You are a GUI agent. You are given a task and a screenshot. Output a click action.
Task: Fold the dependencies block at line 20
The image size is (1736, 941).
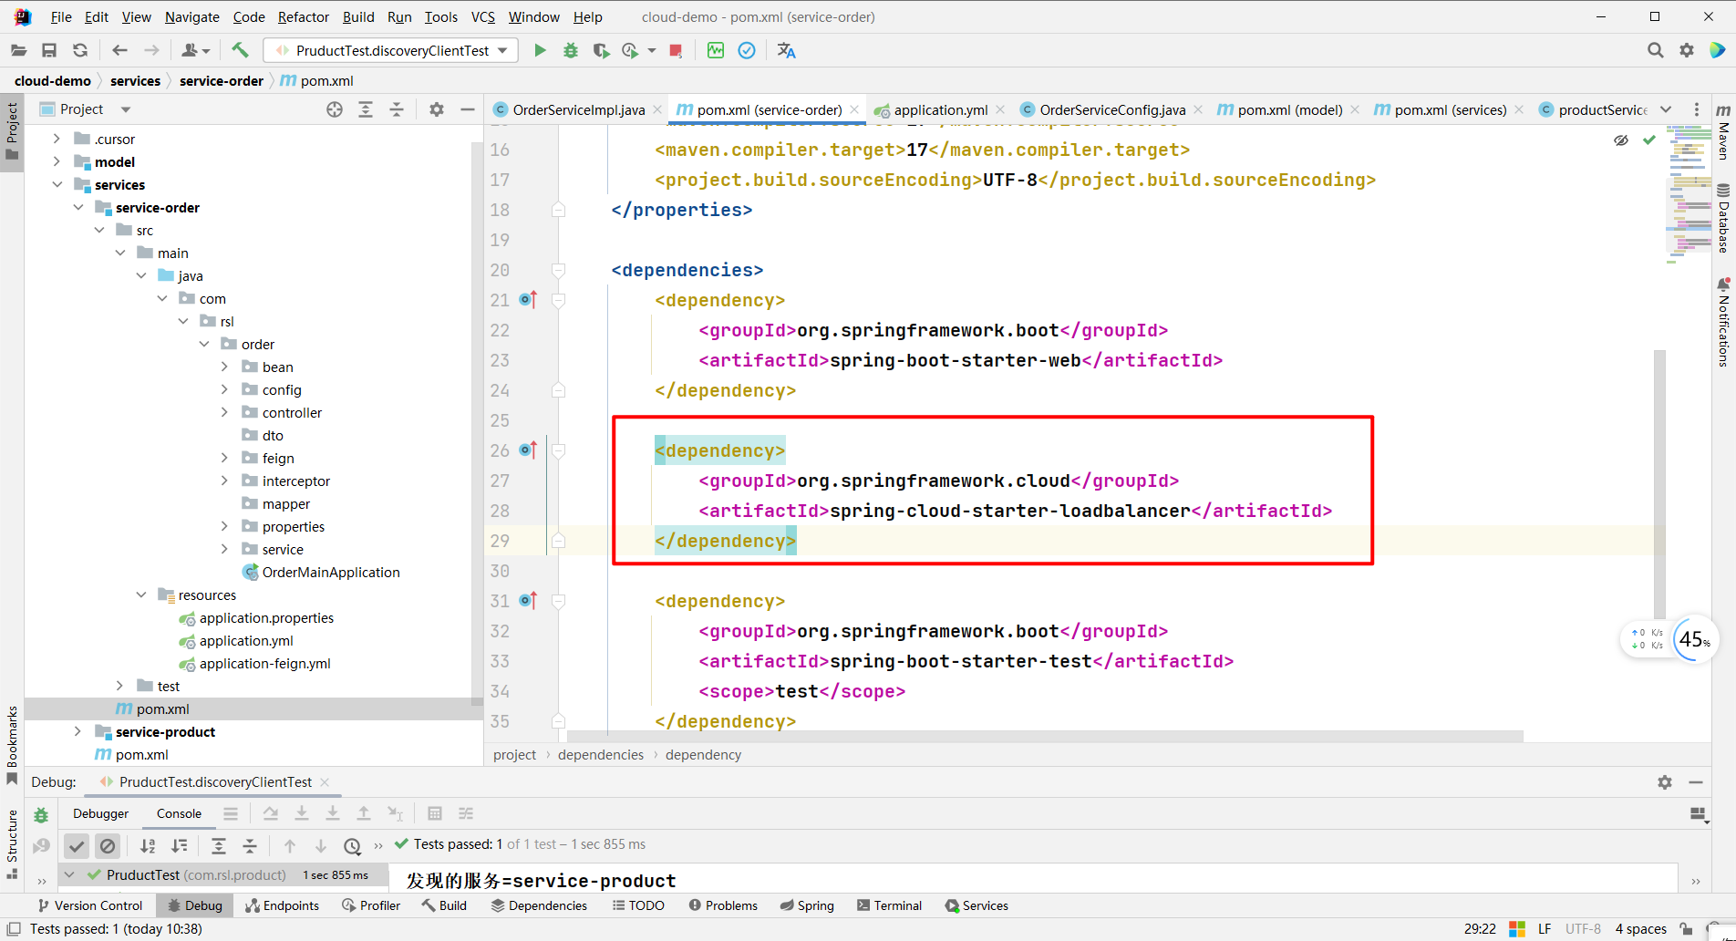(x=558, y=270)
